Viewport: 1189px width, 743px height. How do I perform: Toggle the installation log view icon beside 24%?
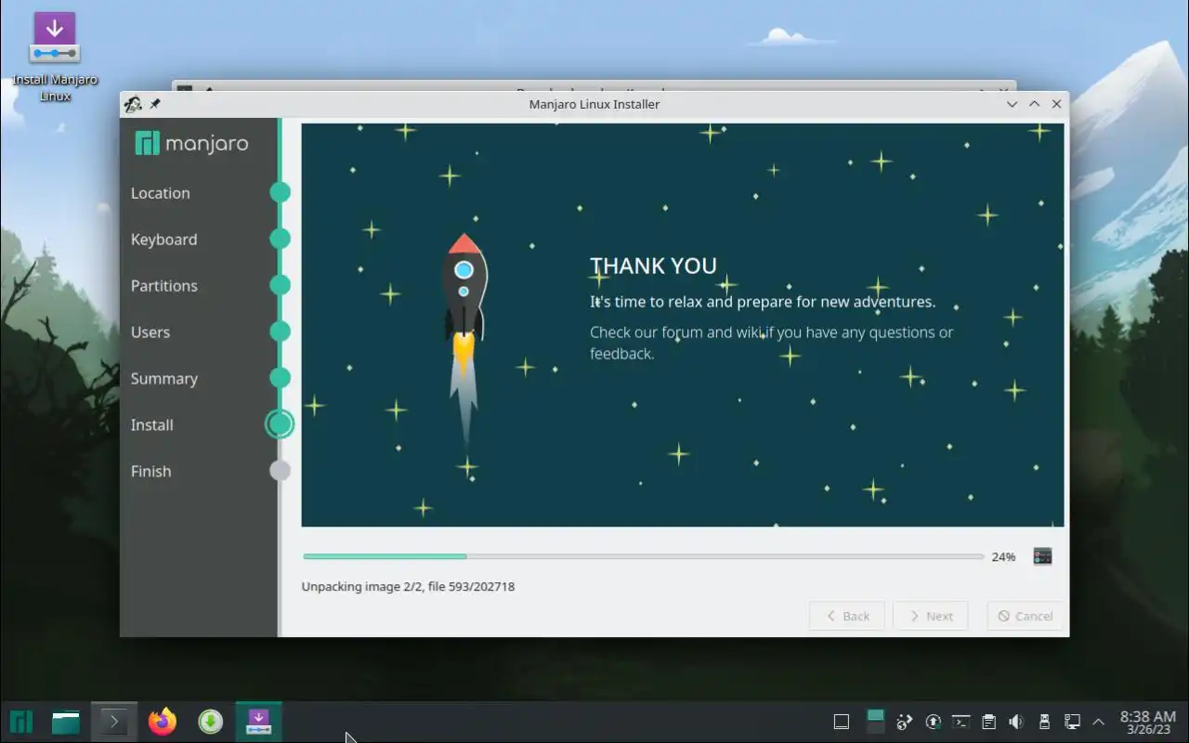(x=1042, y=556)
